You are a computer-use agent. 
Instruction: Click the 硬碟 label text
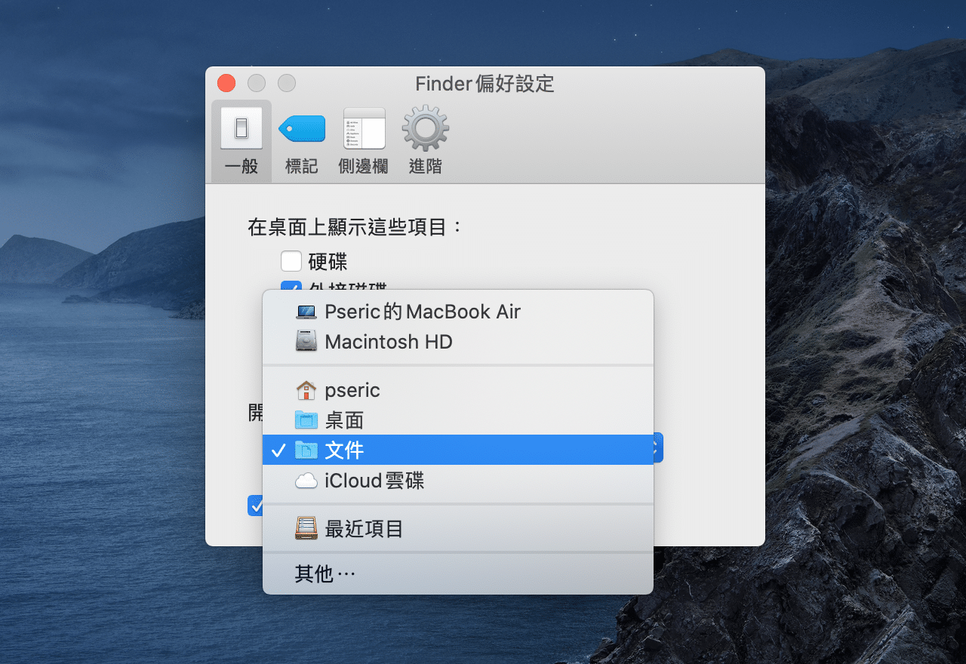point(328,262)
